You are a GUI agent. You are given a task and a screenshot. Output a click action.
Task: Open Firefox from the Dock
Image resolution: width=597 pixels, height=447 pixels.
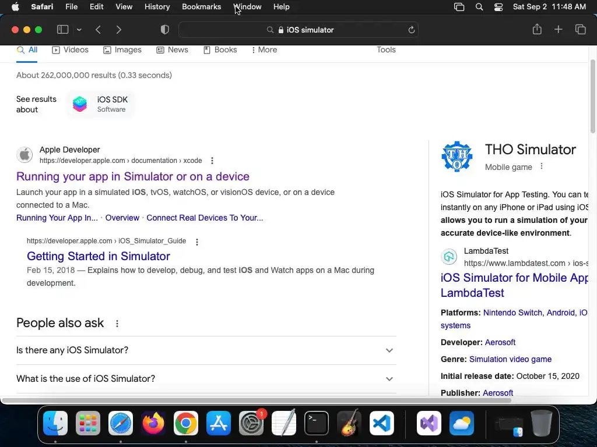(x=153, y=423)
